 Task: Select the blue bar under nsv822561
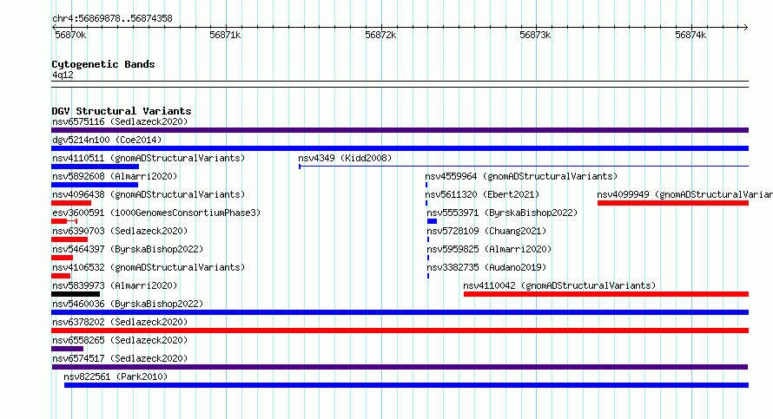click(406, 385)
